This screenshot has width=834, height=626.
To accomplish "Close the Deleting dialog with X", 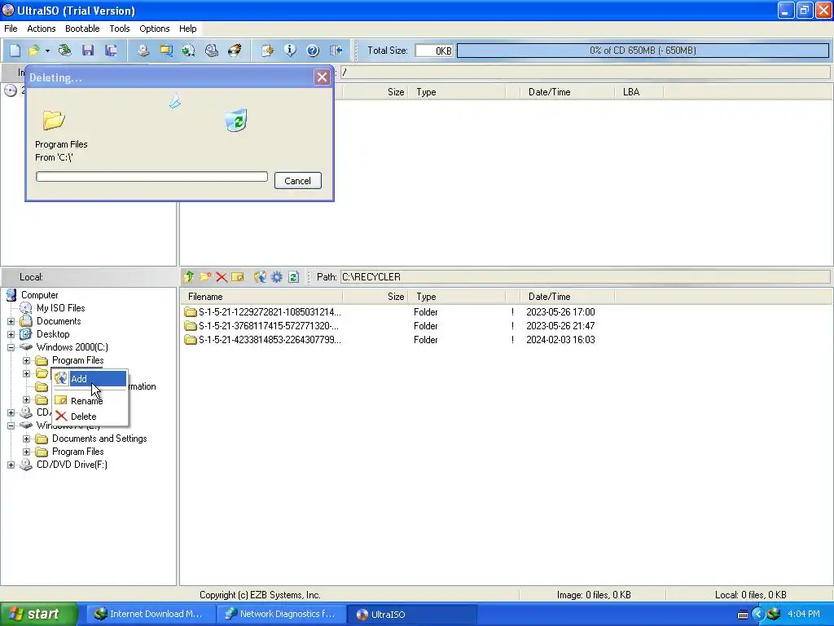I will click(x=322, y=77).
